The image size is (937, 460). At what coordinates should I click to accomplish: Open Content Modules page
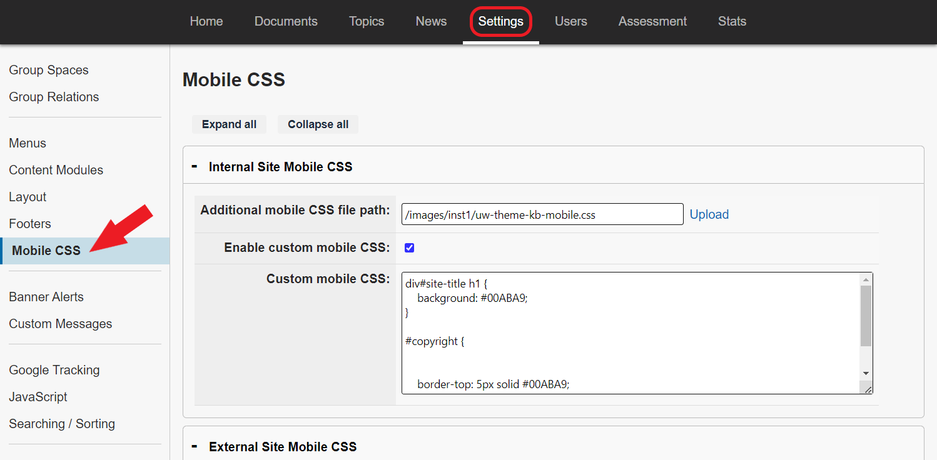coord(56,170)
